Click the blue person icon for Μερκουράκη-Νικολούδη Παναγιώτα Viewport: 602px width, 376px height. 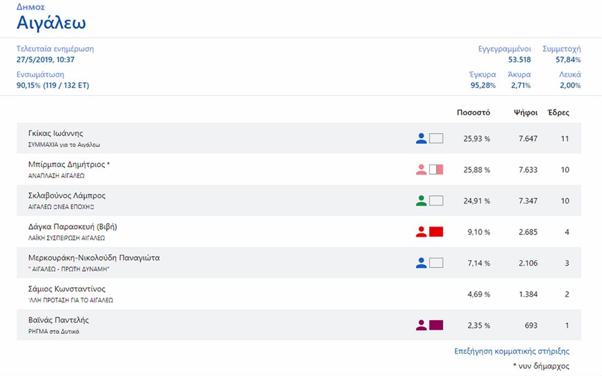pos(421,263)
